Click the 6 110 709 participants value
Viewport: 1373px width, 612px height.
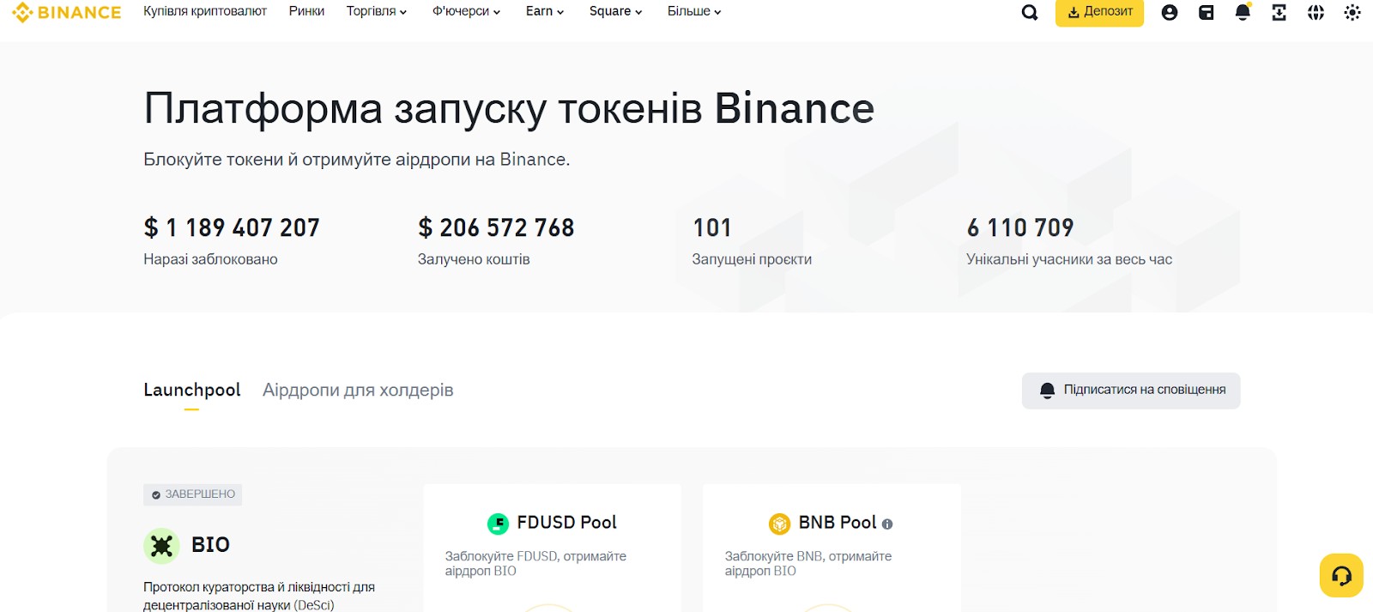pos(1020,227)
